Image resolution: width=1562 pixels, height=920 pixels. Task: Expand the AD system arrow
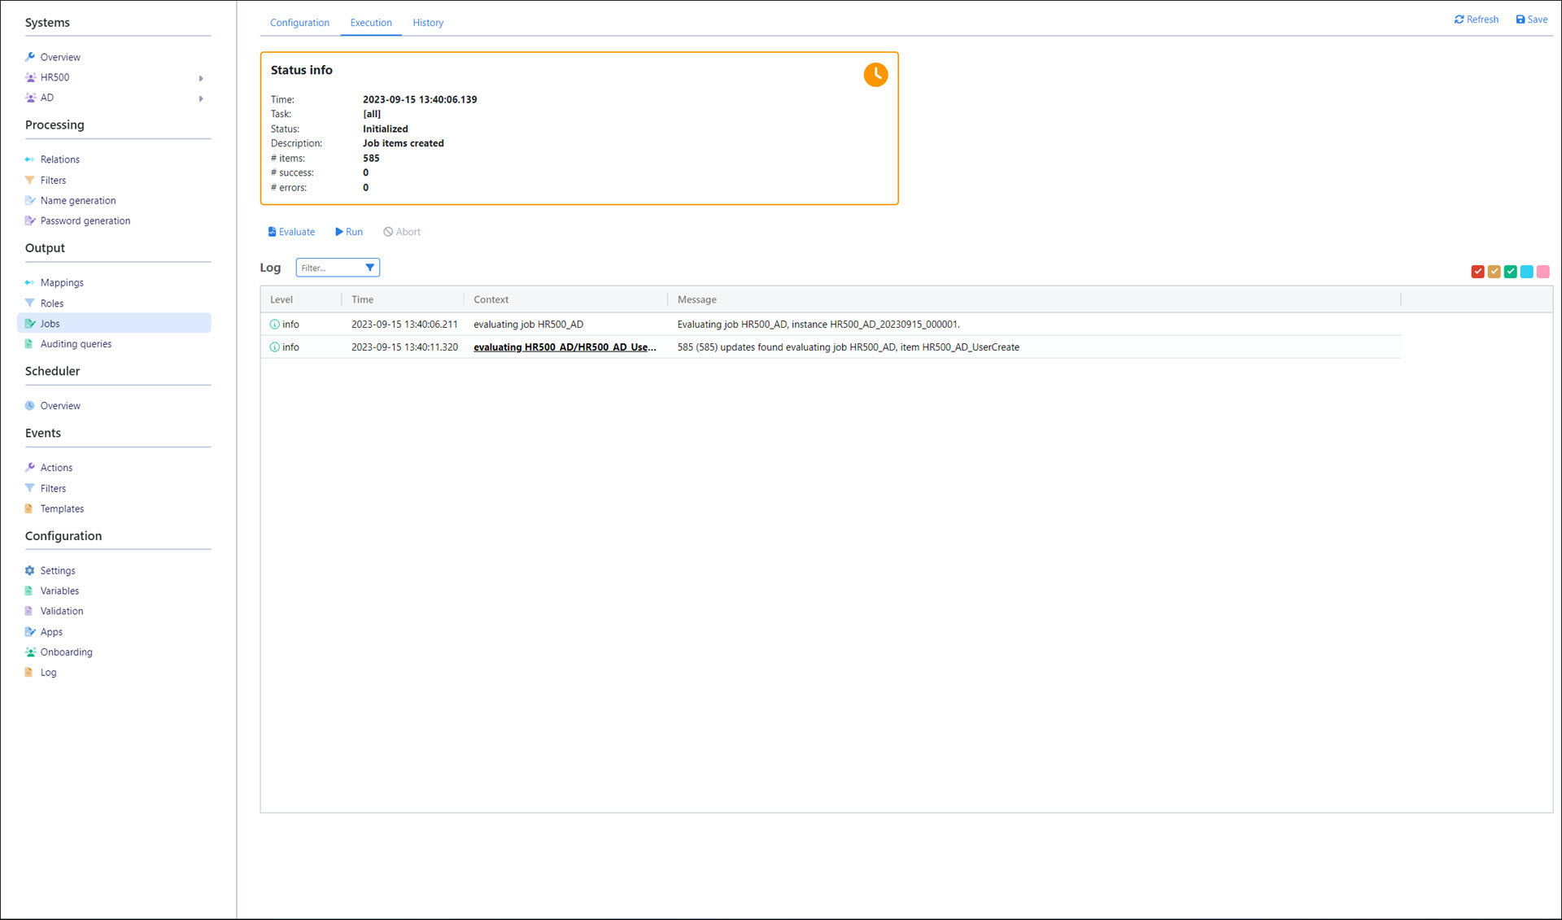click(201, 98)
